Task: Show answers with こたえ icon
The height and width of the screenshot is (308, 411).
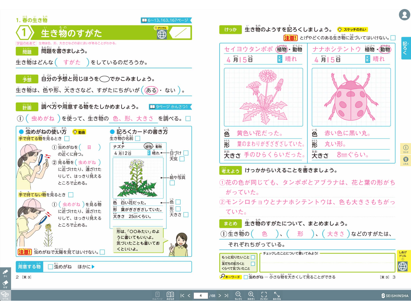Action: click(x=406, y=160)
